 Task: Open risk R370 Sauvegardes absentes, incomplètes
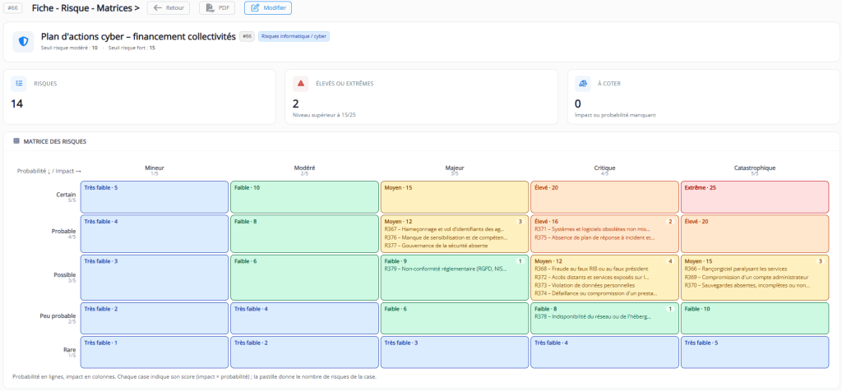coord(747,285)
